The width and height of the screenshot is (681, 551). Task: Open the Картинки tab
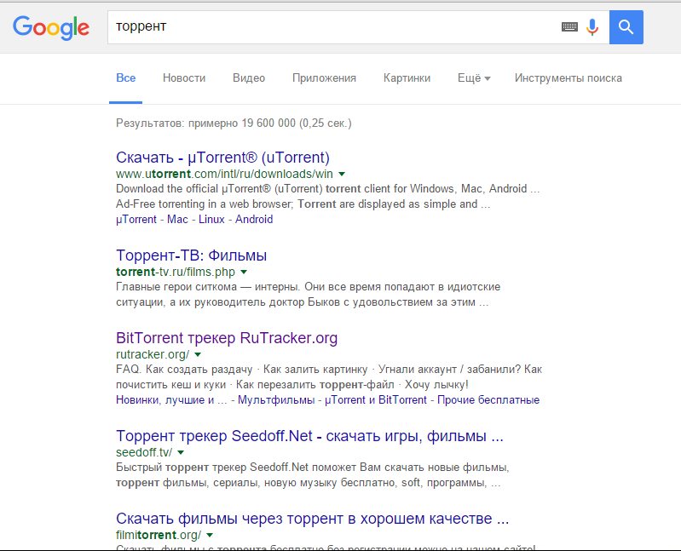(407, 78)
